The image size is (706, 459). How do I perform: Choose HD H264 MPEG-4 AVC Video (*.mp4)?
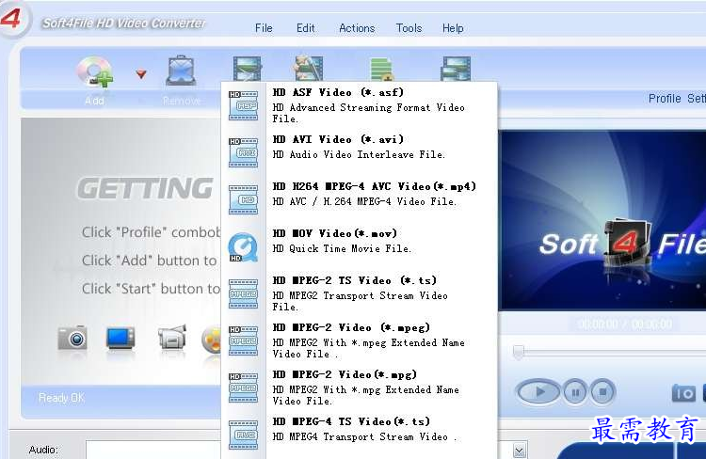pos(361,198)
